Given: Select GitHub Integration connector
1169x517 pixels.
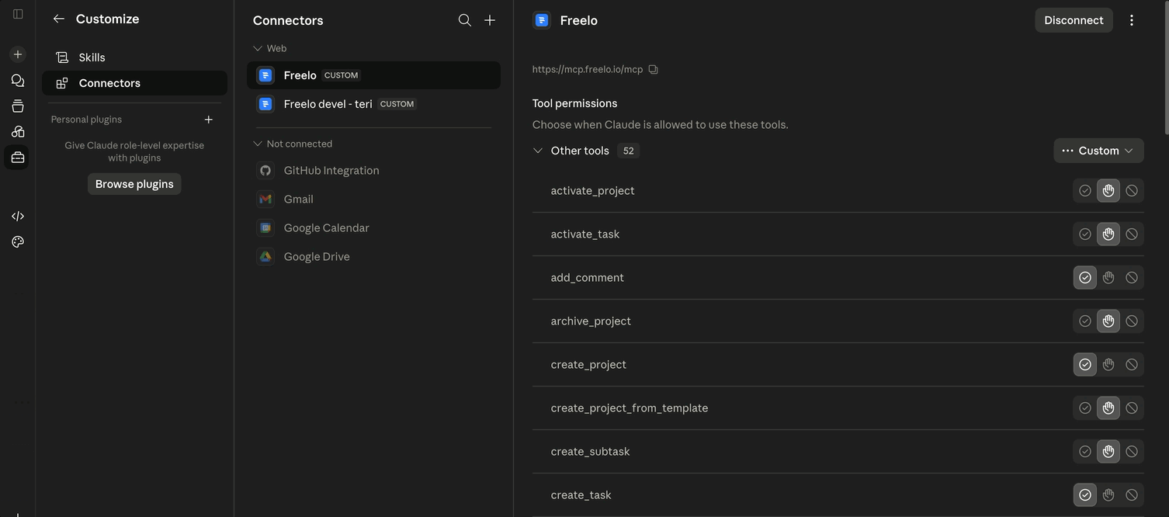Looking at the screenshot, I should (x=373, y=171).
